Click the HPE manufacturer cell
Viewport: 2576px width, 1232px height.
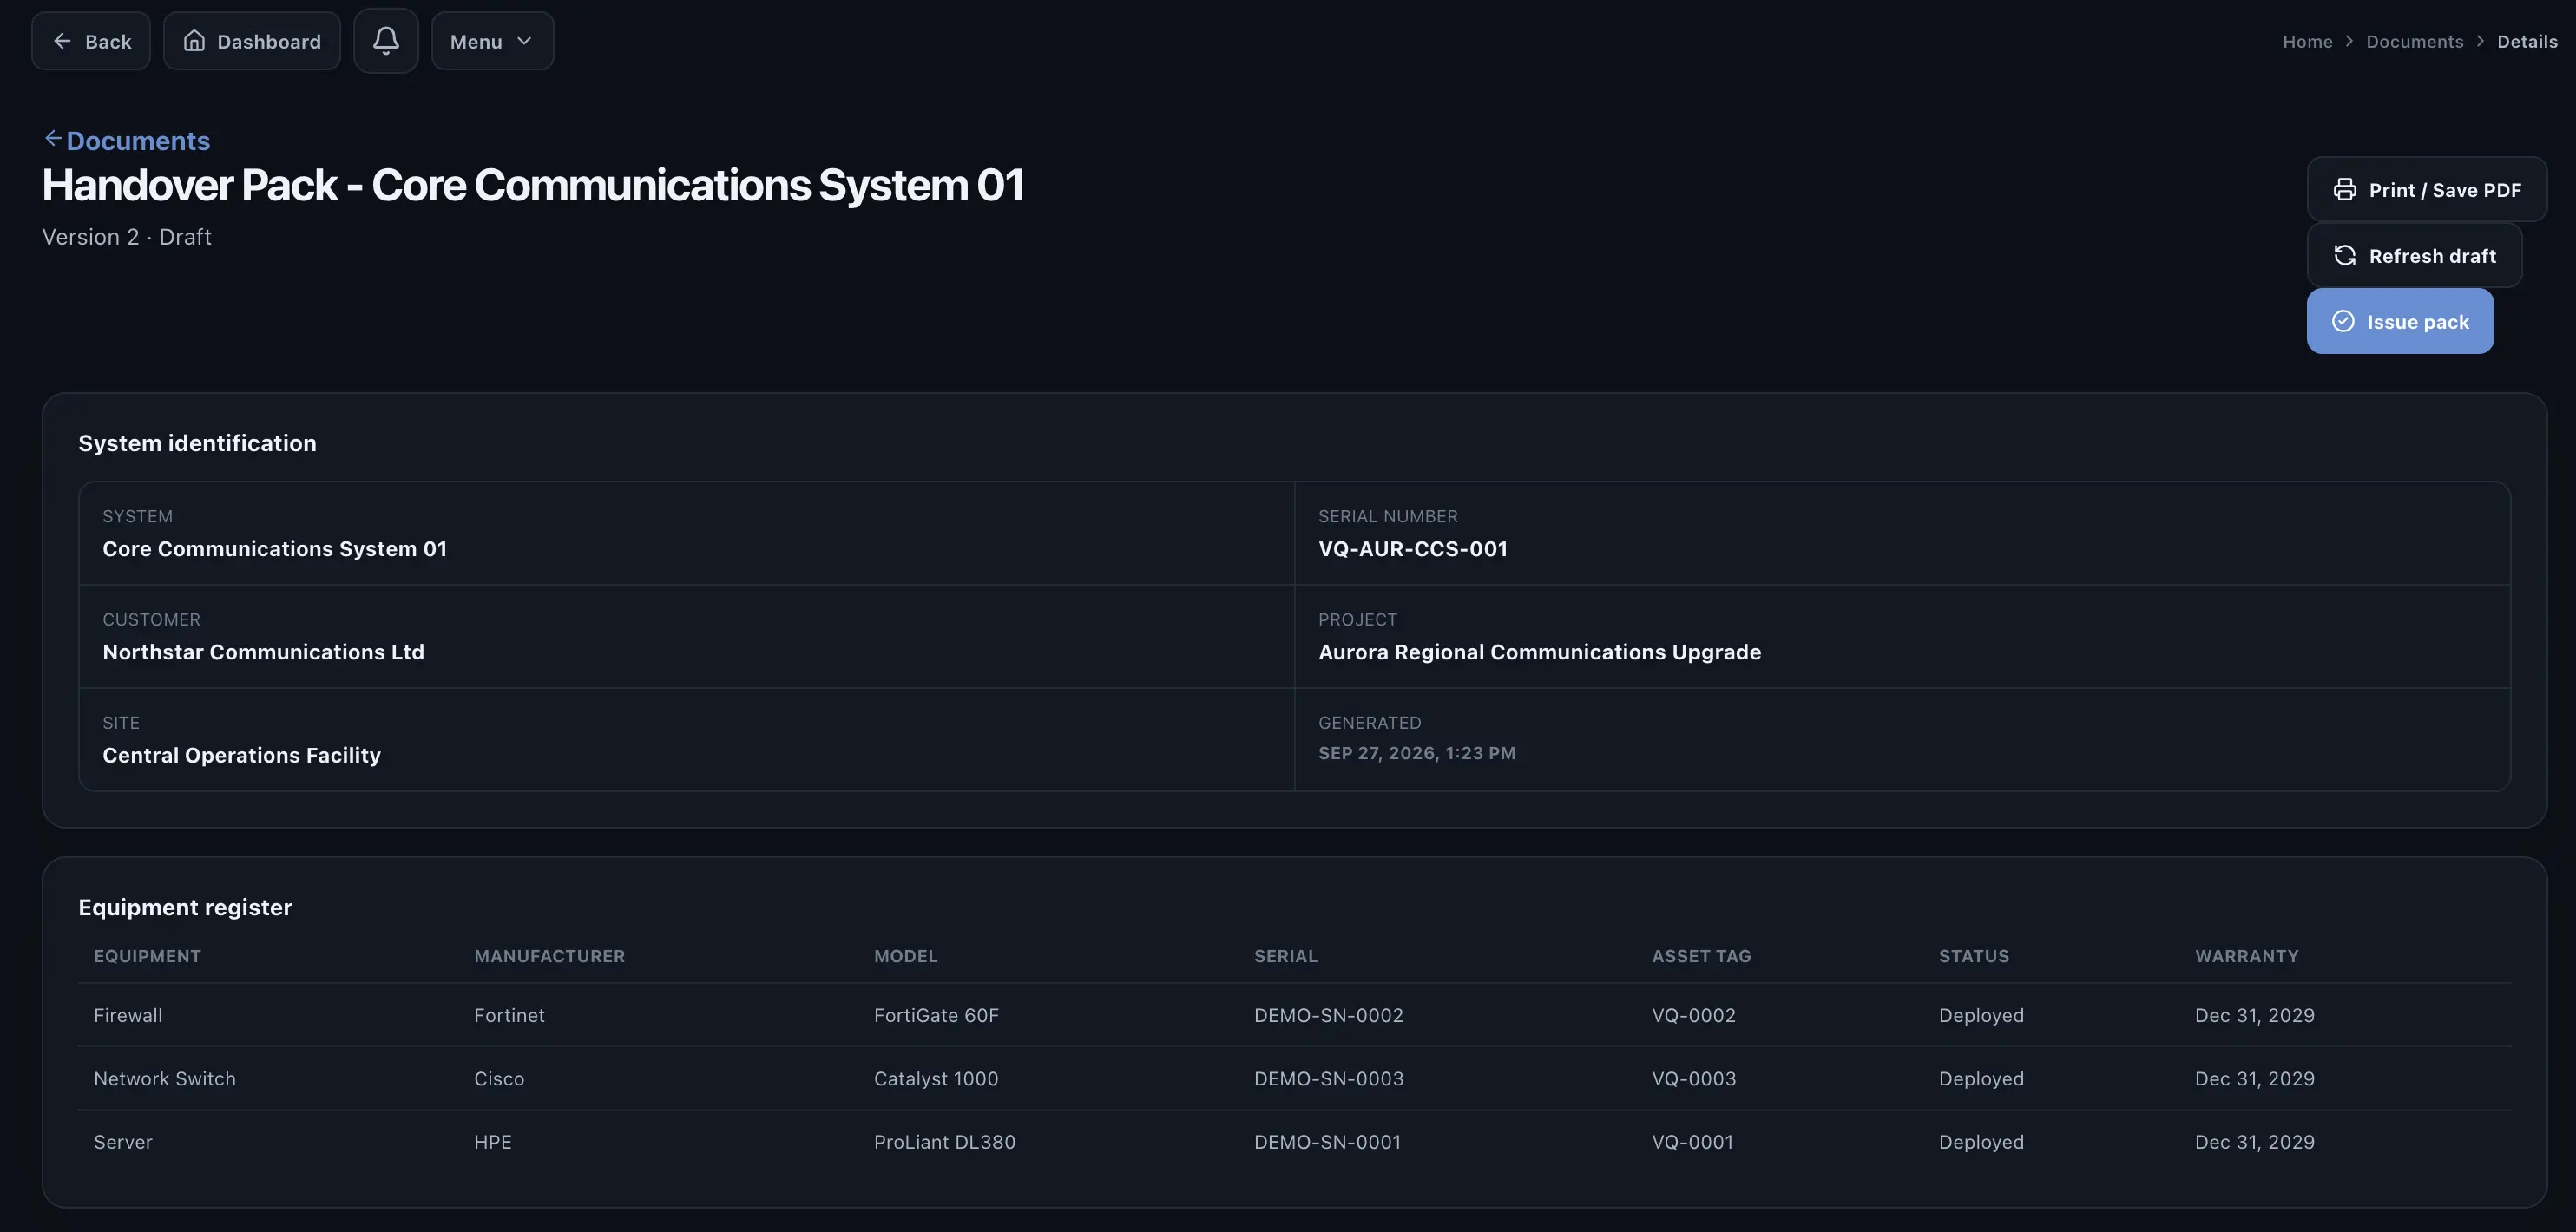(492, 1142)
